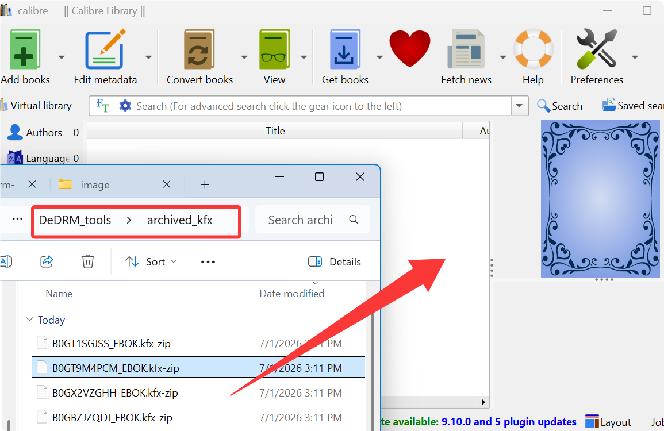Open the 9.10.0 plugin updates link
Image resolution: width=664 pixels, height=431 pixels.
(x=509, y=422)
